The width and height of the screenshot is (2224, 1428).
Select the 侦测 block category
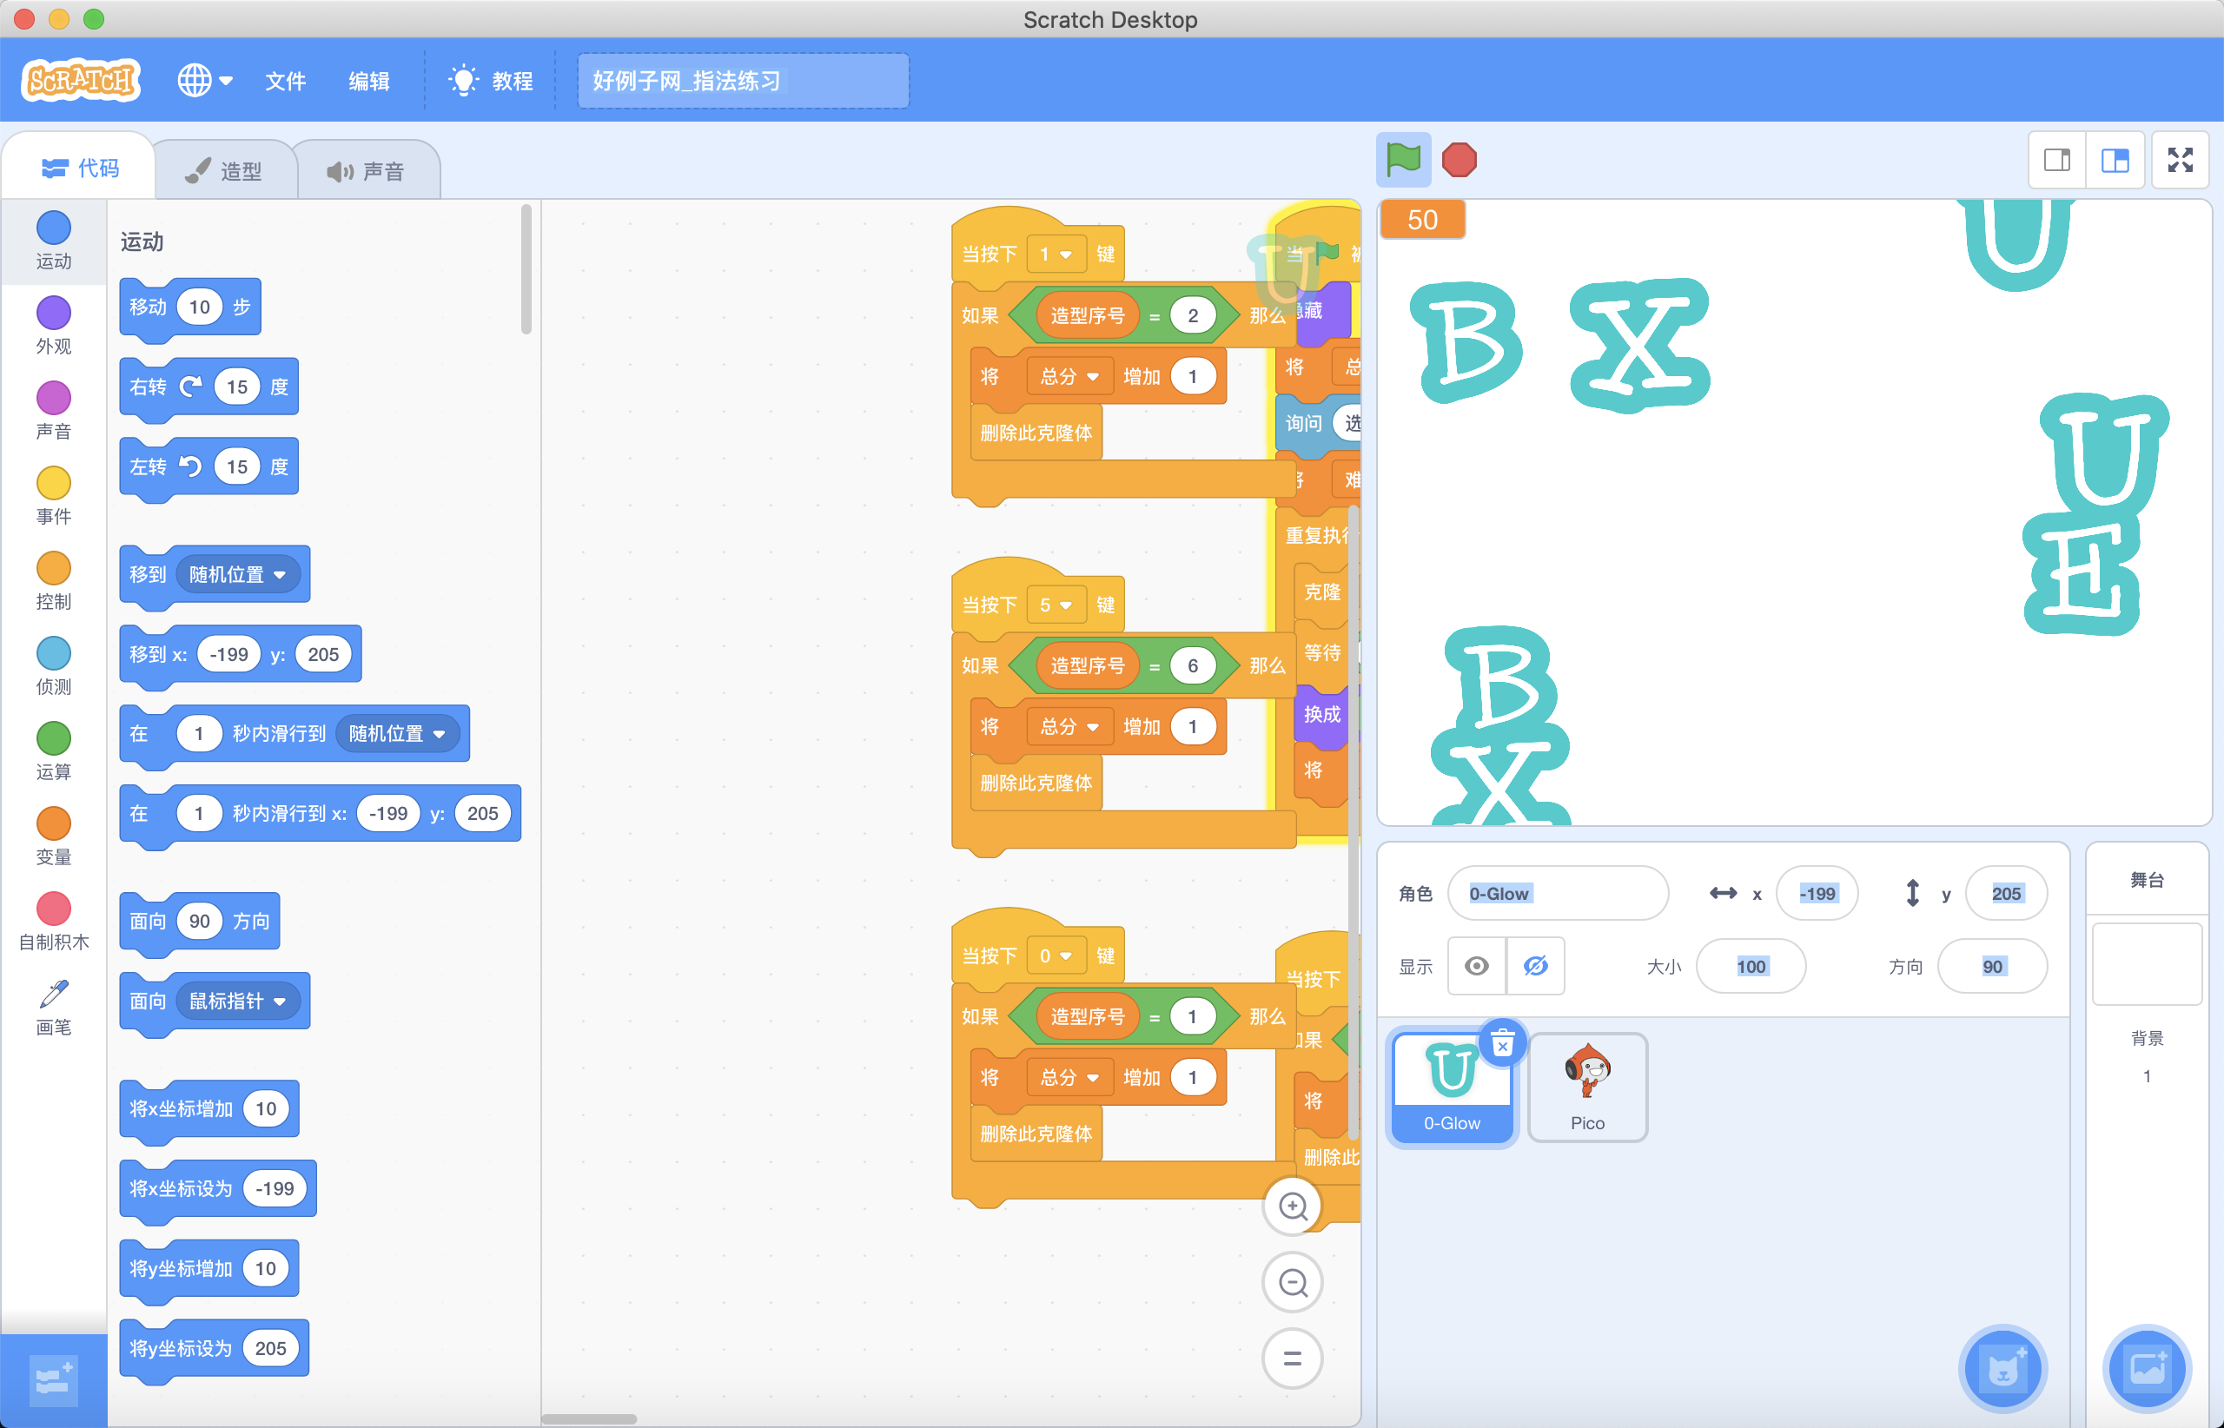click(x=54, y=665)
